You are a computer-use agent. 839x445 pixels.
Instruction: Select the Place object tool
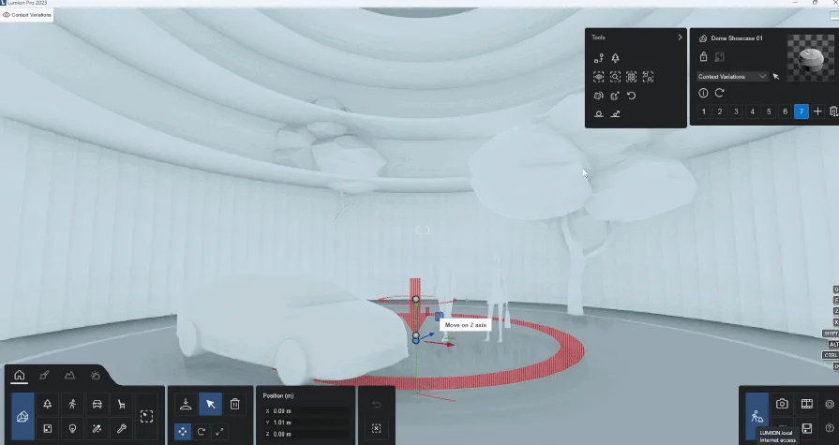click(x=186, y=404)
